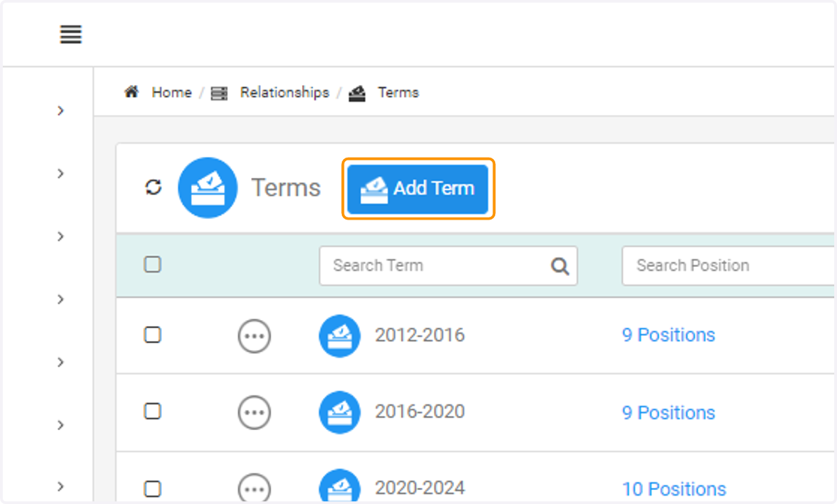Open the actions menu for 2012-2016

(255, 336)
